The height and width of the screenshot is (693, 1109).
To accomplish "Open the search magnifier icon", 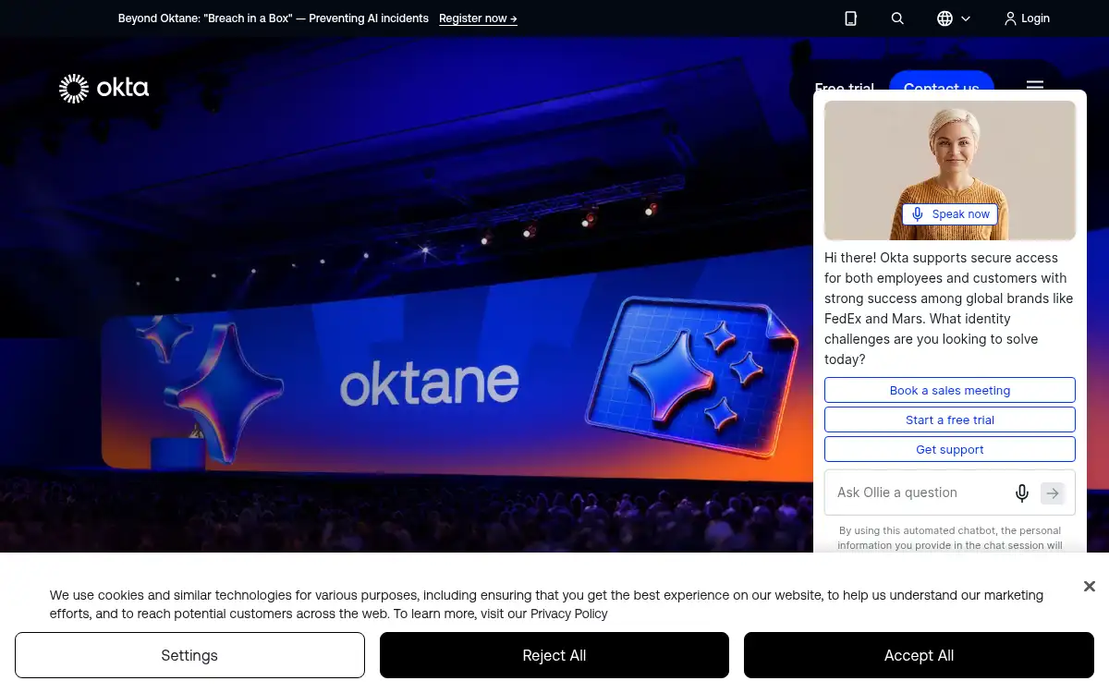I will click(x=897, y=18).
